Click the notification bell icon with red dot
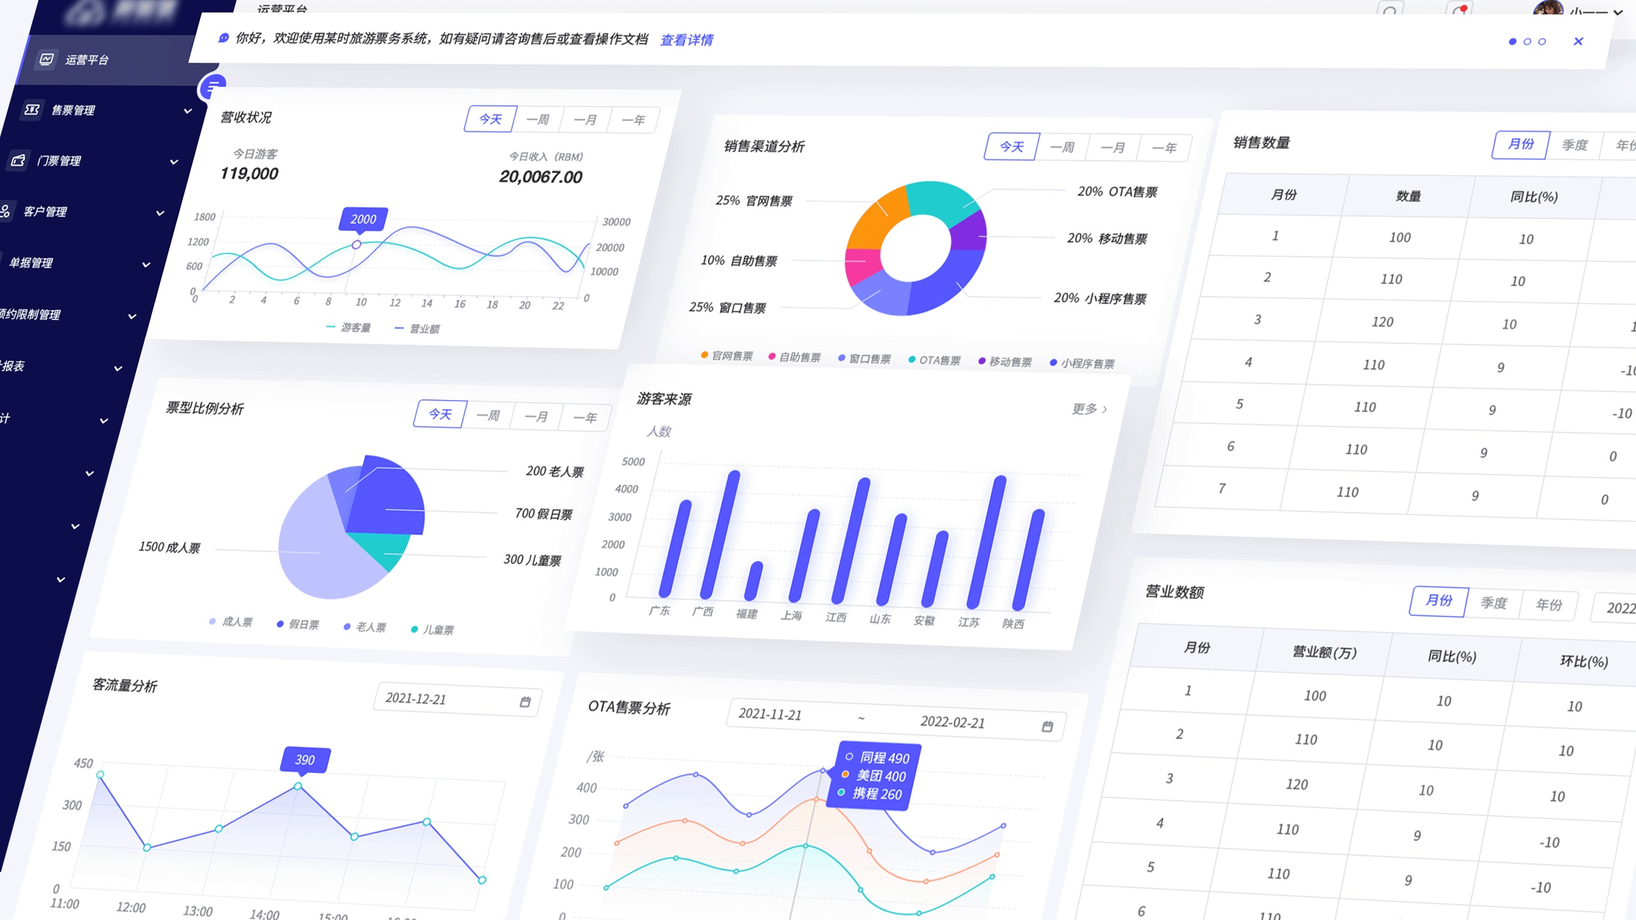Viewport: 1636px width, 920px height. pyautogui.click(x=1459, y=11)
